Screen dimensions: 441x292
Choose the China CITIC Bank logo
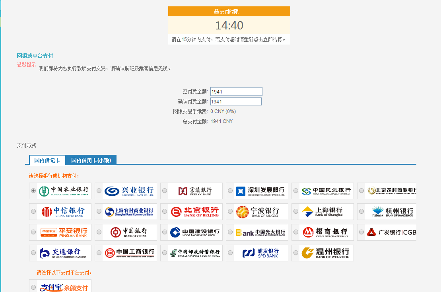coord(64,212)
